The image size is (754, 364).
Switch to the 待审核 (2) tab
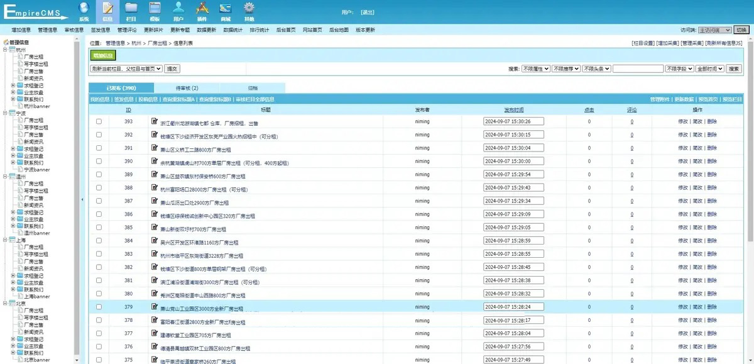tap(187, 88)
